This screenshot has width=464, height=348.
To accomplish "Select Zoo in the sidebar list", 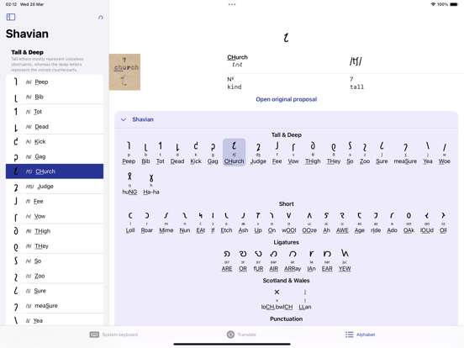I will click(55, 276).
